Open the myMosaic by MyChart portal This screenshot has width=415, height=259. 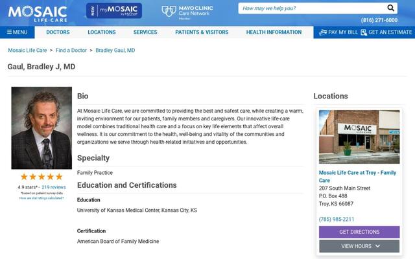pyautogui.click(x=114, y=10)
